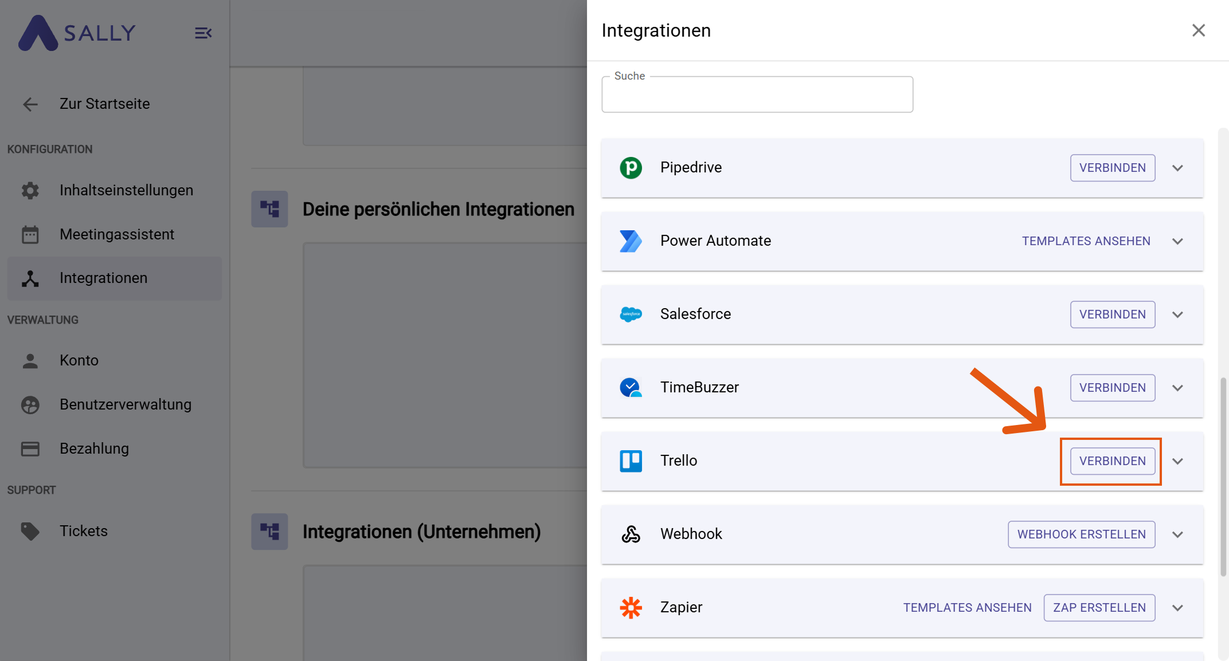This screenshot has width=1229, height=661.
Task: Click the Zapier name label
Action: point(681,608)
